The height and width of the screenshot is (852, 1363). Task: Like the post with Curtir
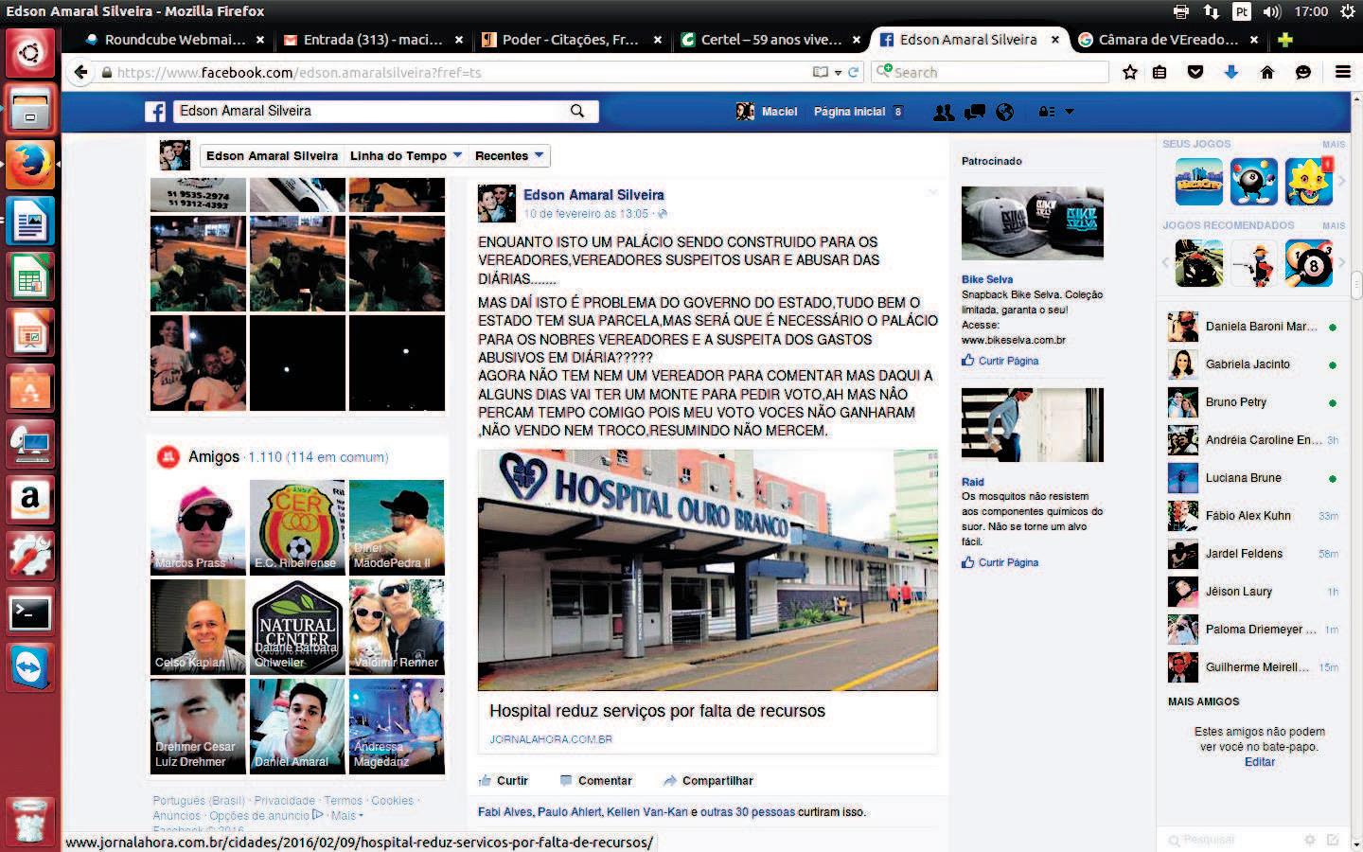coord(504,781)
